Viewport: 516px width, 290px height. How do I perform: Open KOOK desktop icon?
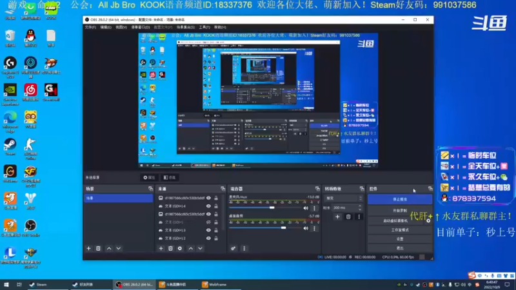point(51,11)
